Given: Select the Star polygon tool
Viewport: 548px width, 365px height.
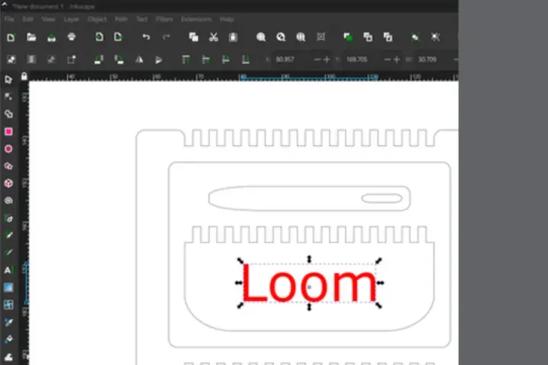Looking at the screenshot, I should [x=8, y=166].
